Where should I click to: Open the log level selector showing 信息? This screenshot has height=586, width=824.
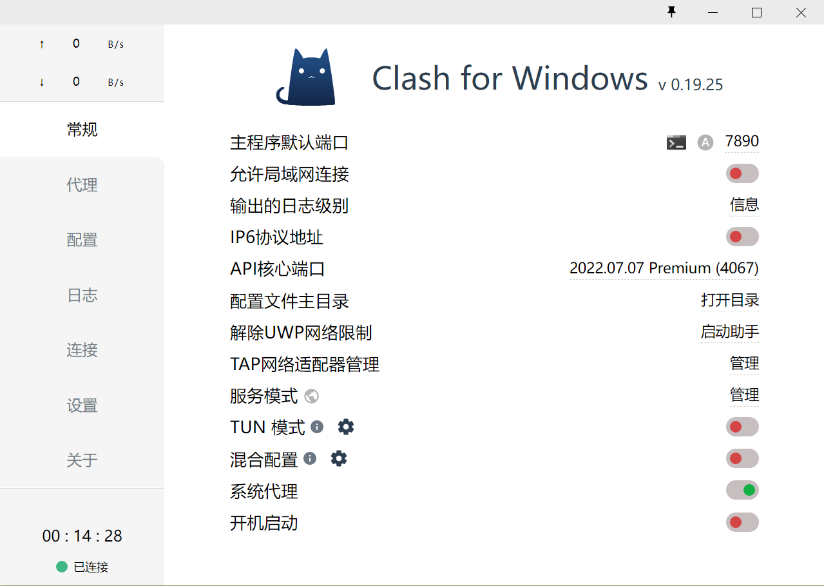(x=744, y=205)
